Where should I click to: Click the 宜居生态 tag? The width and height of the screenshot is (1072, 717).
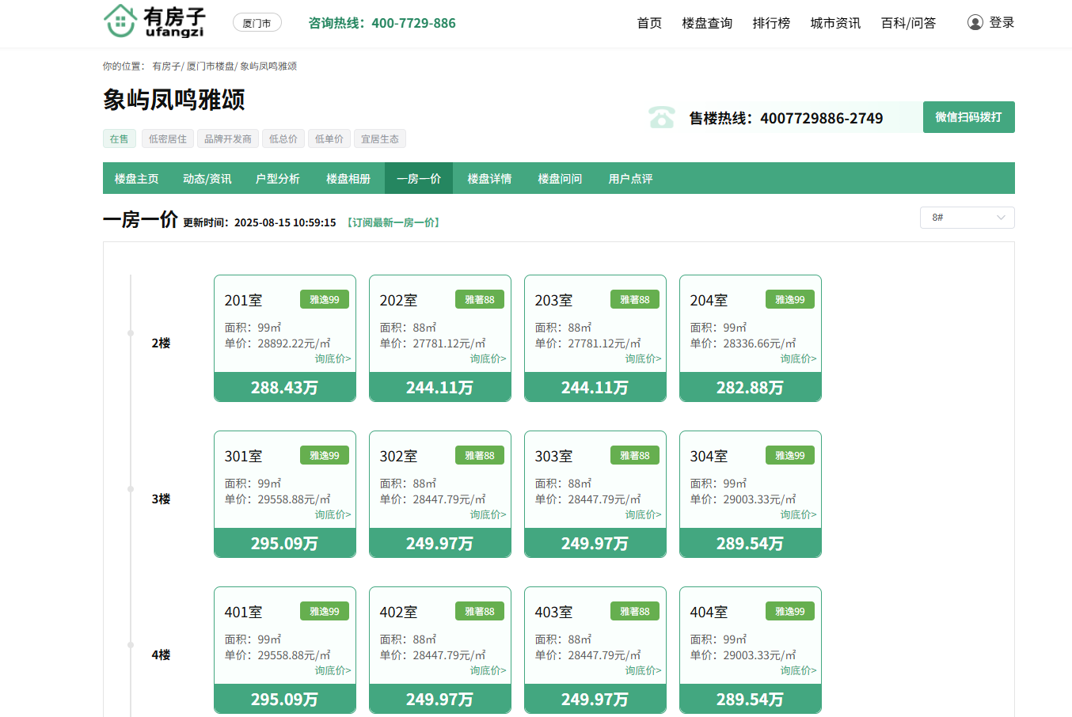coord(380,138)
